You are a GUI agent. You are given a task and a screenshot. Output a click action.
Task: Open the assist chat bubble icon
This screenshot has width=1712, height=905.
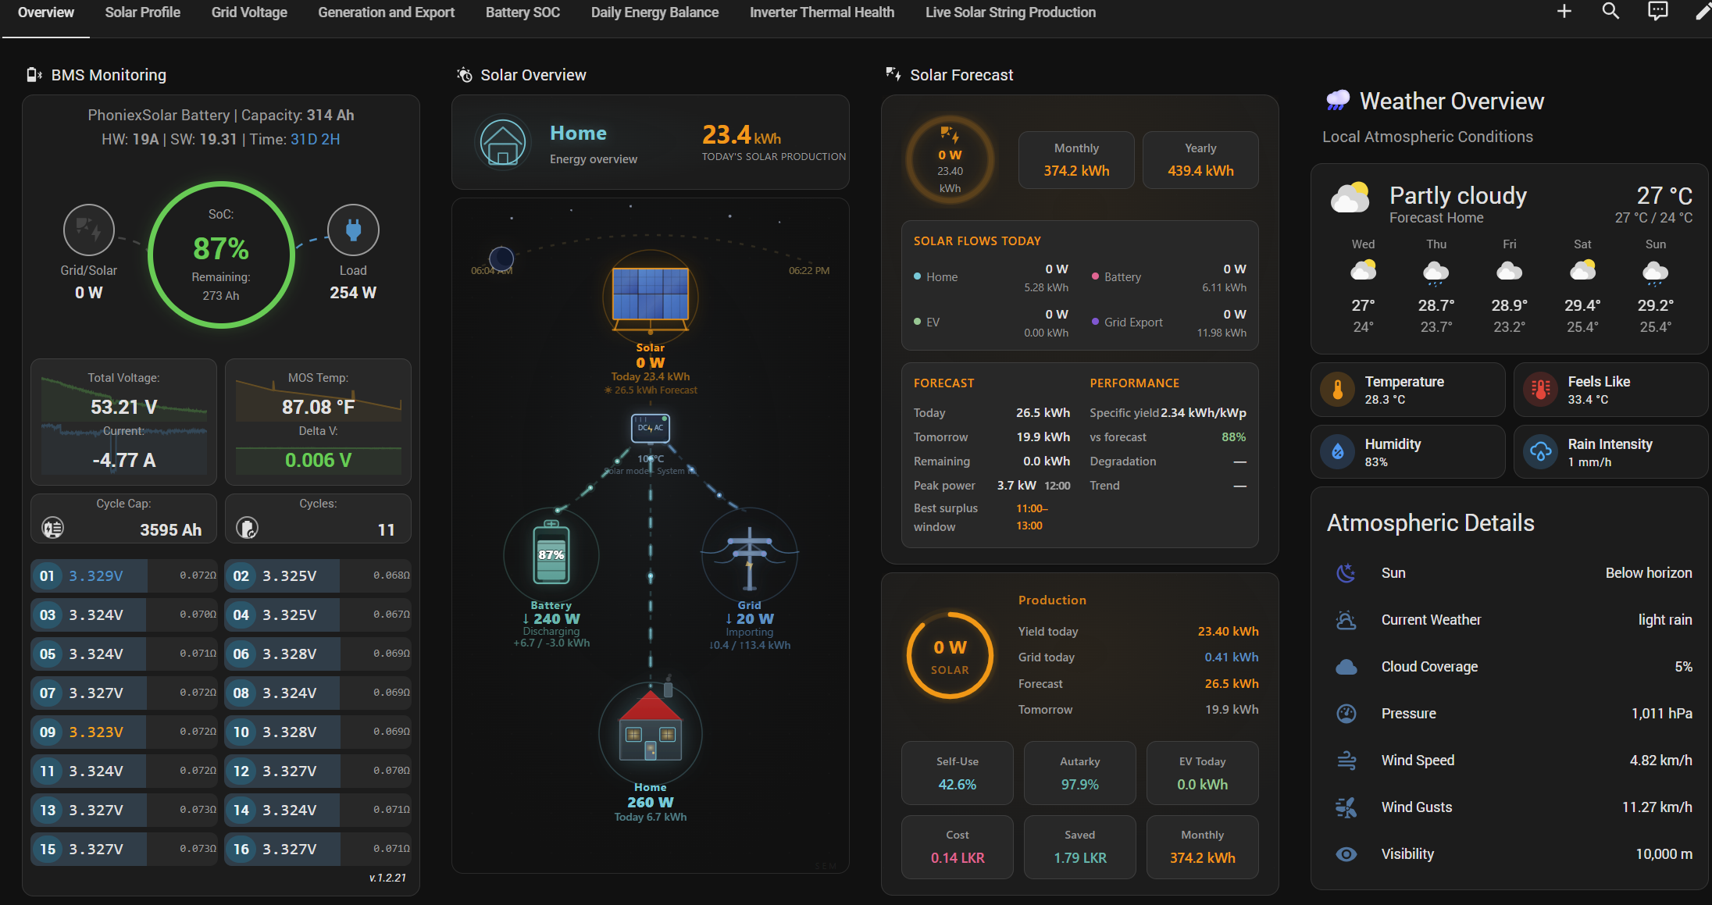pos(1657,11)
